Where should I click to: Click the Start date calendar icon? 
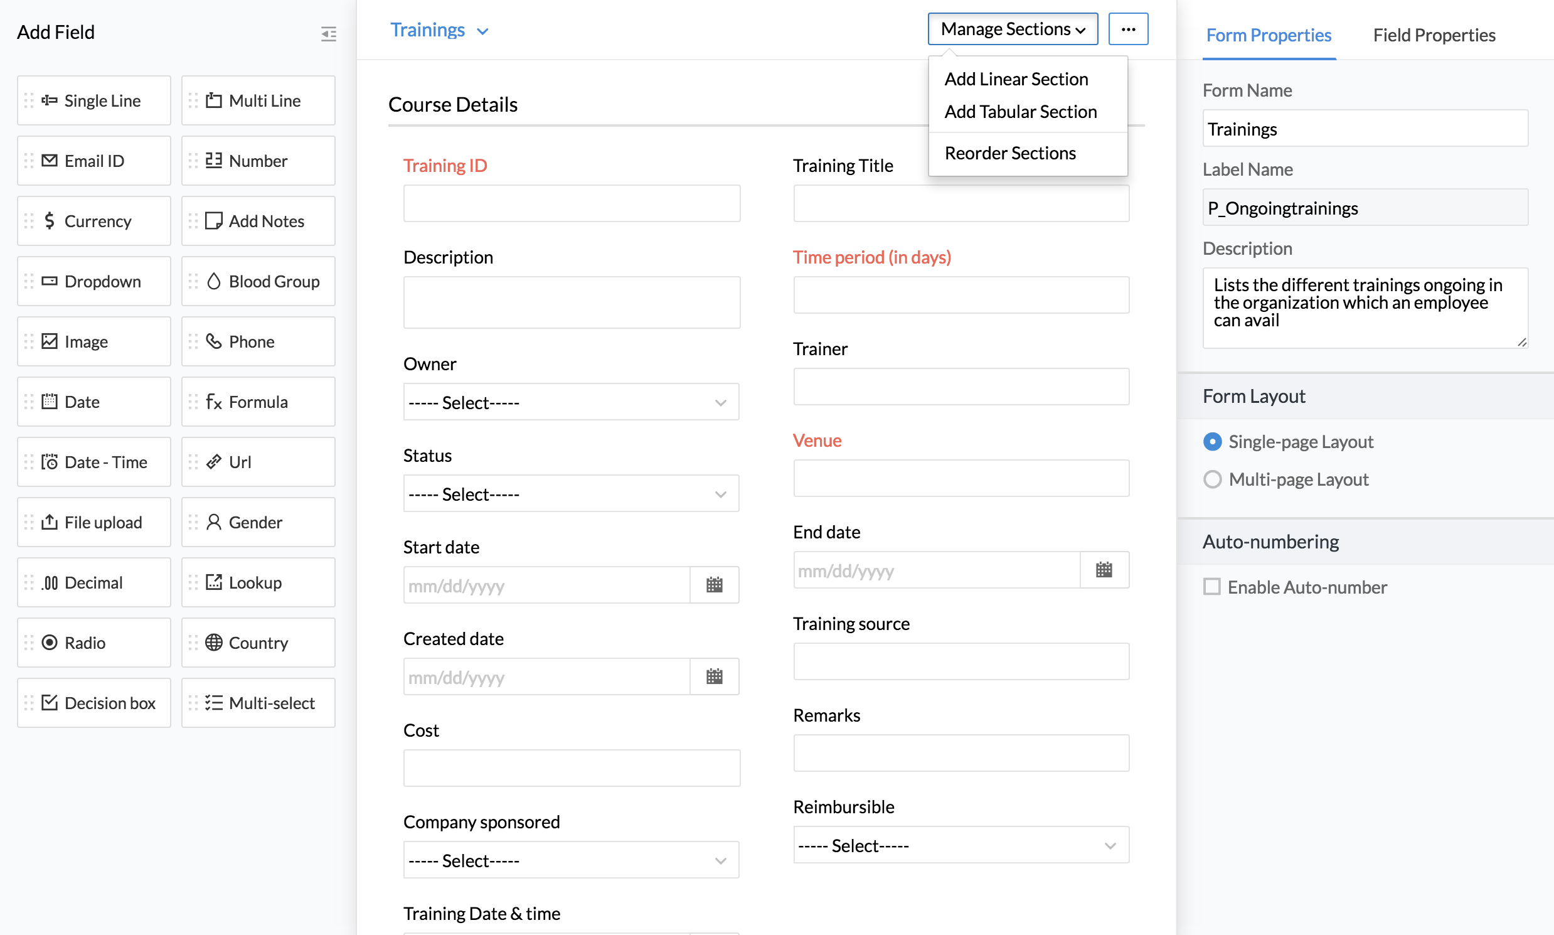click(x=714, y=585)
